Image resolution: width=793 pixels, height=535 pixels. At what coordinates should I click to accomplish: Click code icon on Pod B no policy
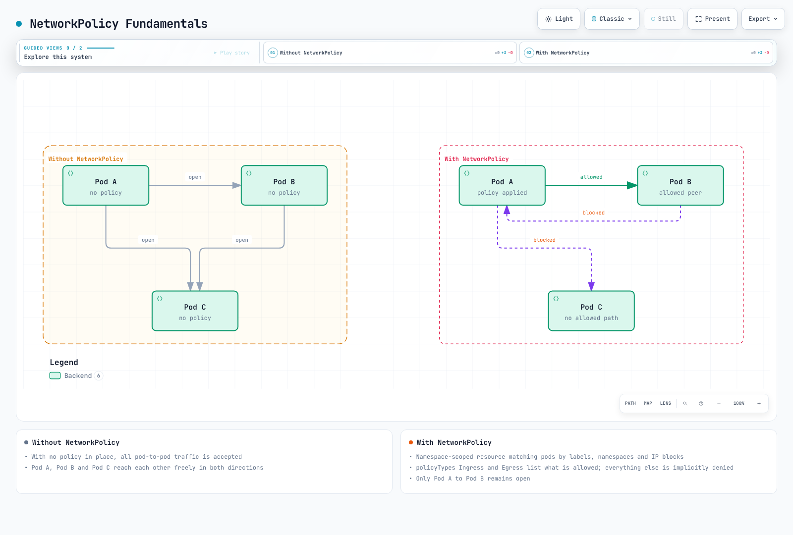pos(249,173)
